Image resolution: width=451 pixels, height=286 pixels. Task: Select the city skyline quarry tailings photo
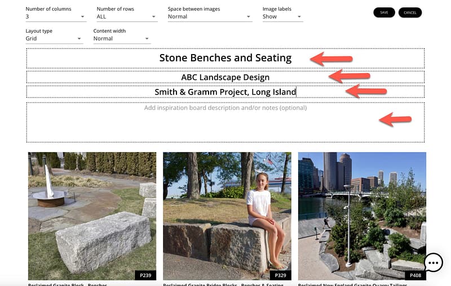pyautogui.click(x=362, y=214)
